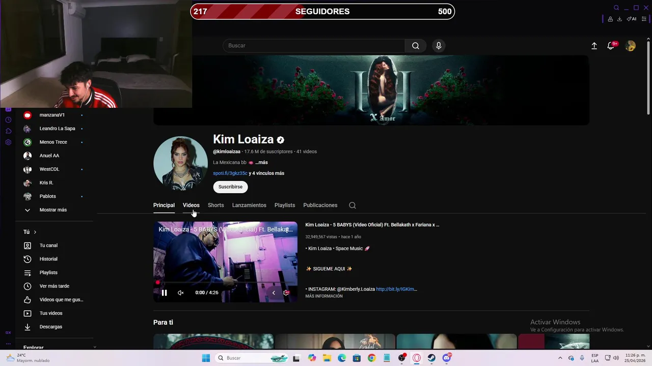The image size is (652, 366).
Task: Click the YouTube upload arrow icon
Action: point(594,46)
